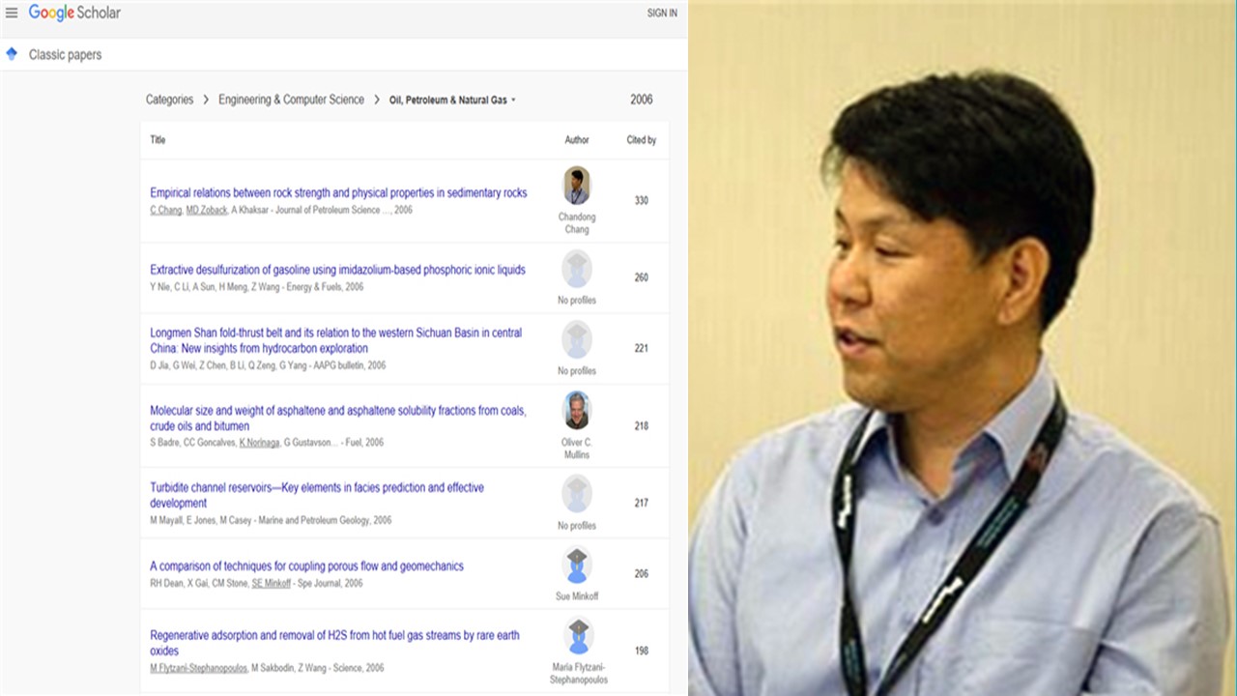The height and width of the screenshot is (696, 1237).
Task: Open Longmen Shan fold-thrust belt paper
Action: click(335, 340)
